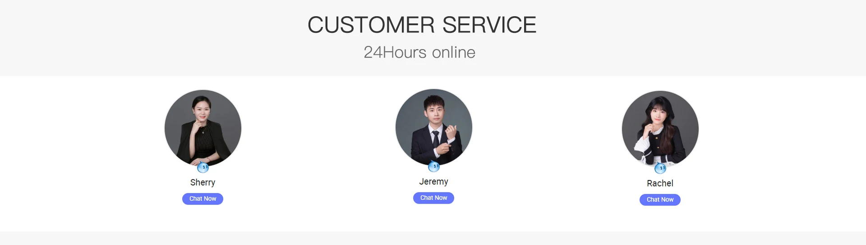This screenshot has width=866, height=245.
Task: Click the Rachel name label
Action: coord(660,183)
